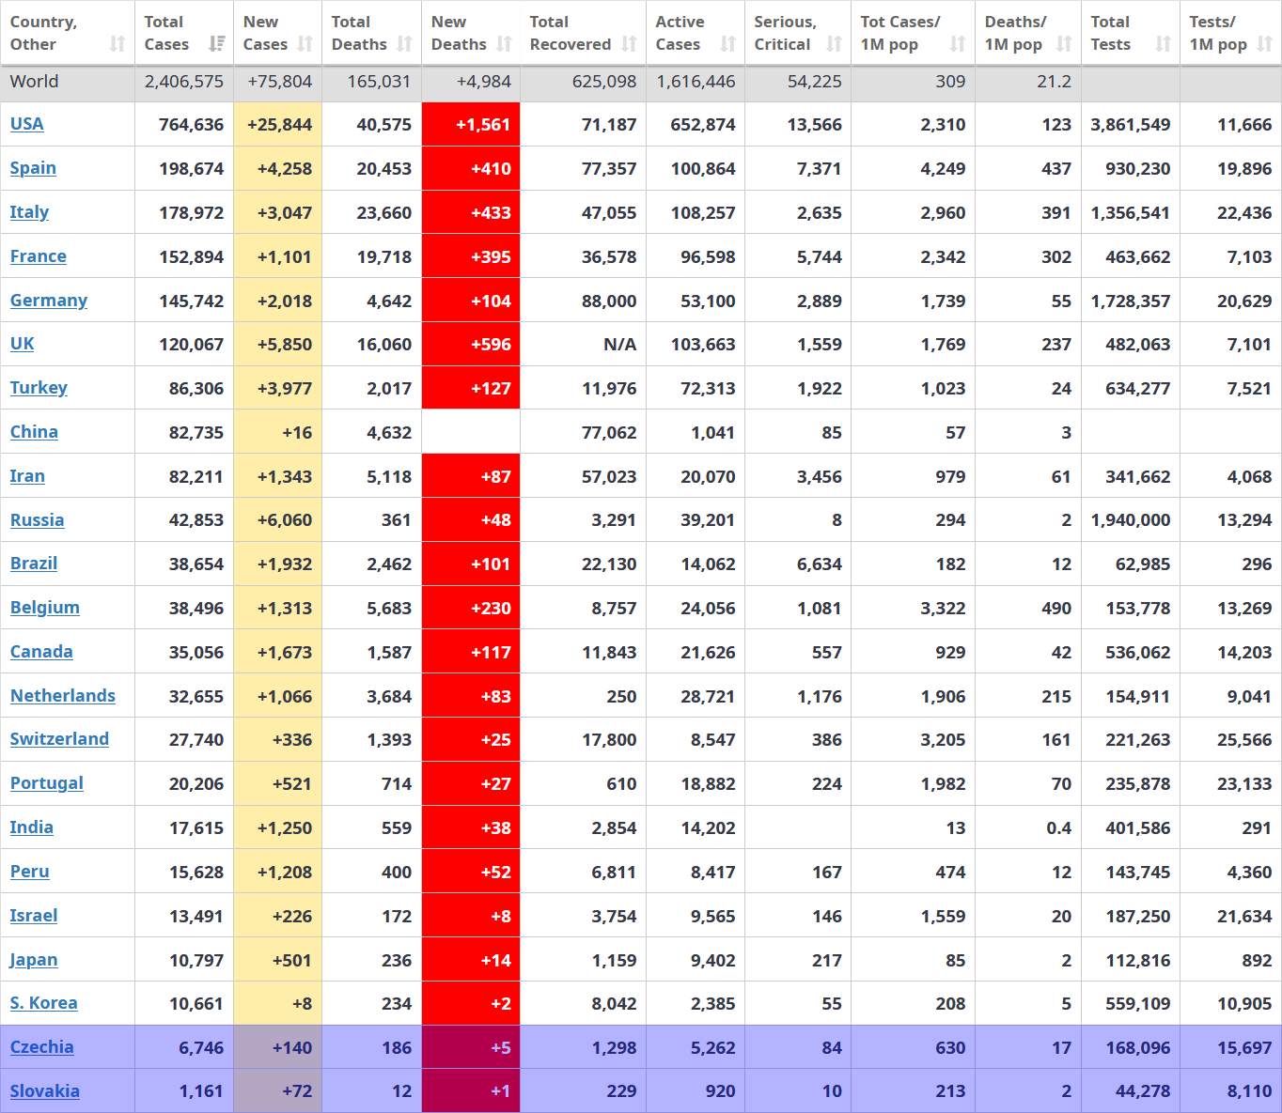Sort by Country, Other column arrows
This screenshot has height=1113, width=1282.
click(x=117, y=44)
